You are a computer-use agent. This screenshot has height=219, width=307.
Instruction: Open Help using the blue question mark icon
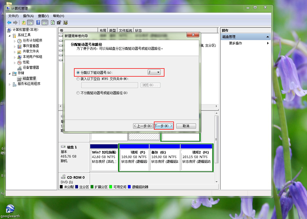click(38, 22)
